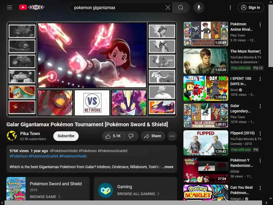Image resolution: width=273 pixels, height=205 pixels.
Task: Open Galar Legendary tournament thumbnail
Action: point(206,116)
